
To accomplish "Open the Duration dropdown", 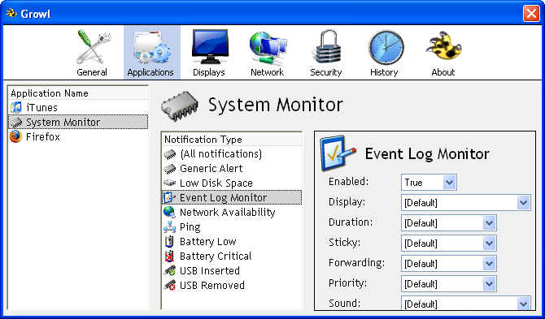I will 449,223.
